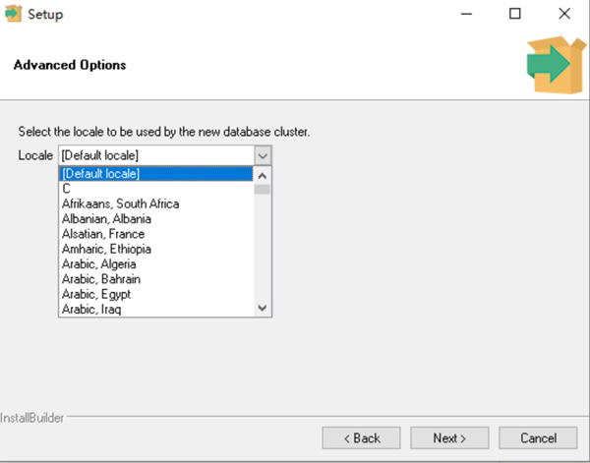Click the locale list scroll down arrow
The image size is (590, 463).
click(262, 308)
